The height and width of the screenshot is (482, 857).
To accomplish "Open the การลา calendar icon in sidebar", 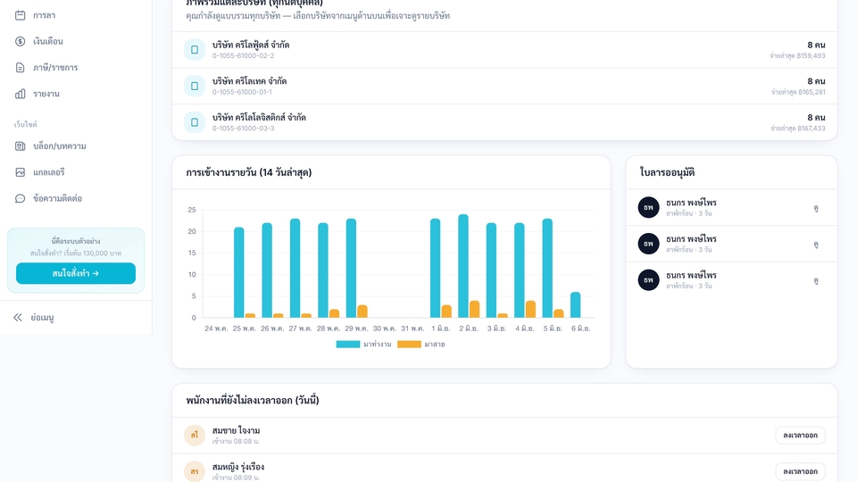I will click(x=21, y=15).
